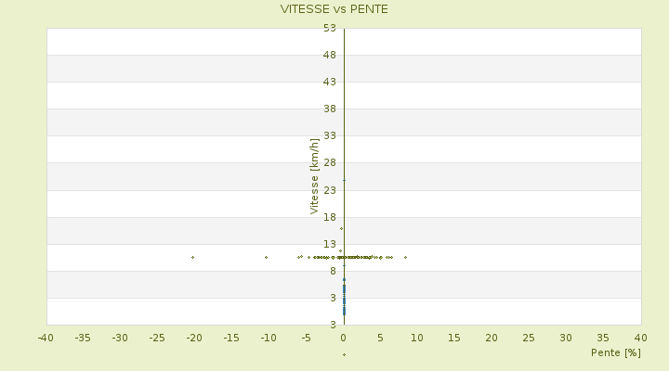Click the chart title VITESSE vs PENTE

(x=334, y=9)
